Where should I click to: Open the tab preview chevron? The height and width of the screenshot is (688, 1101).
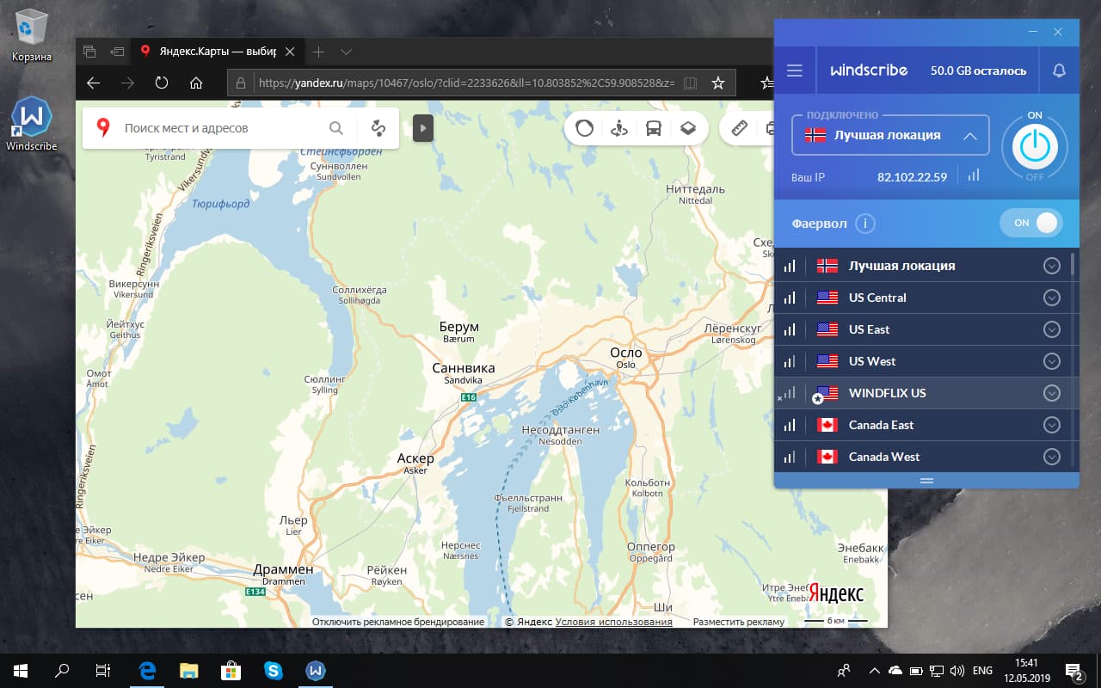(x=346, y=52)
